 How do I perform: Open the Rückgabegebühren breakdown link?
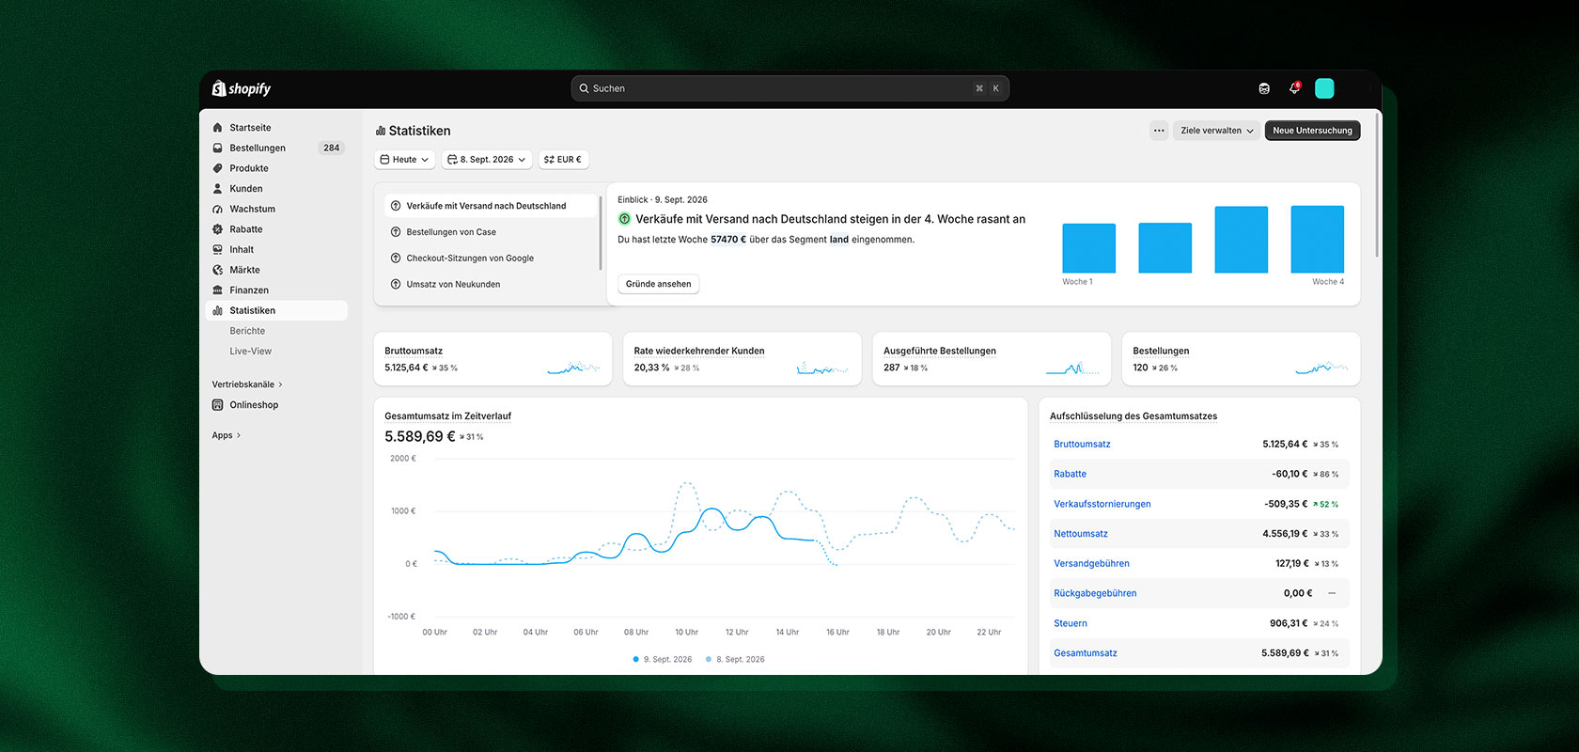(1095, 593)
